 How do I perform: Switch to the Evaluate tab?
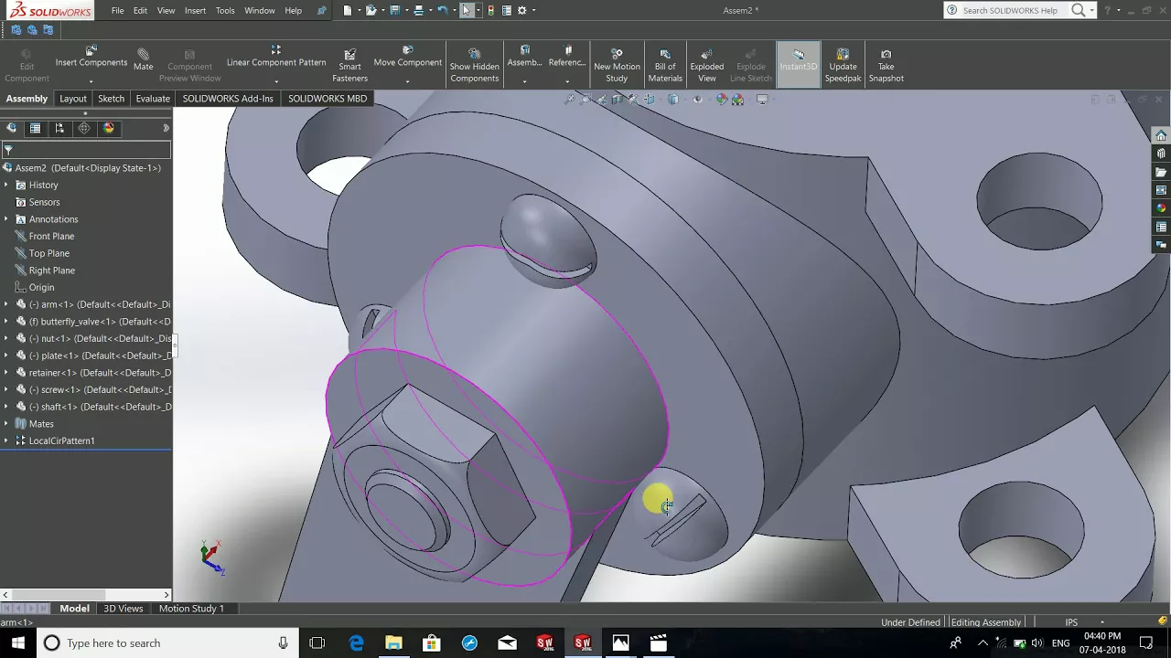(153, 99)
